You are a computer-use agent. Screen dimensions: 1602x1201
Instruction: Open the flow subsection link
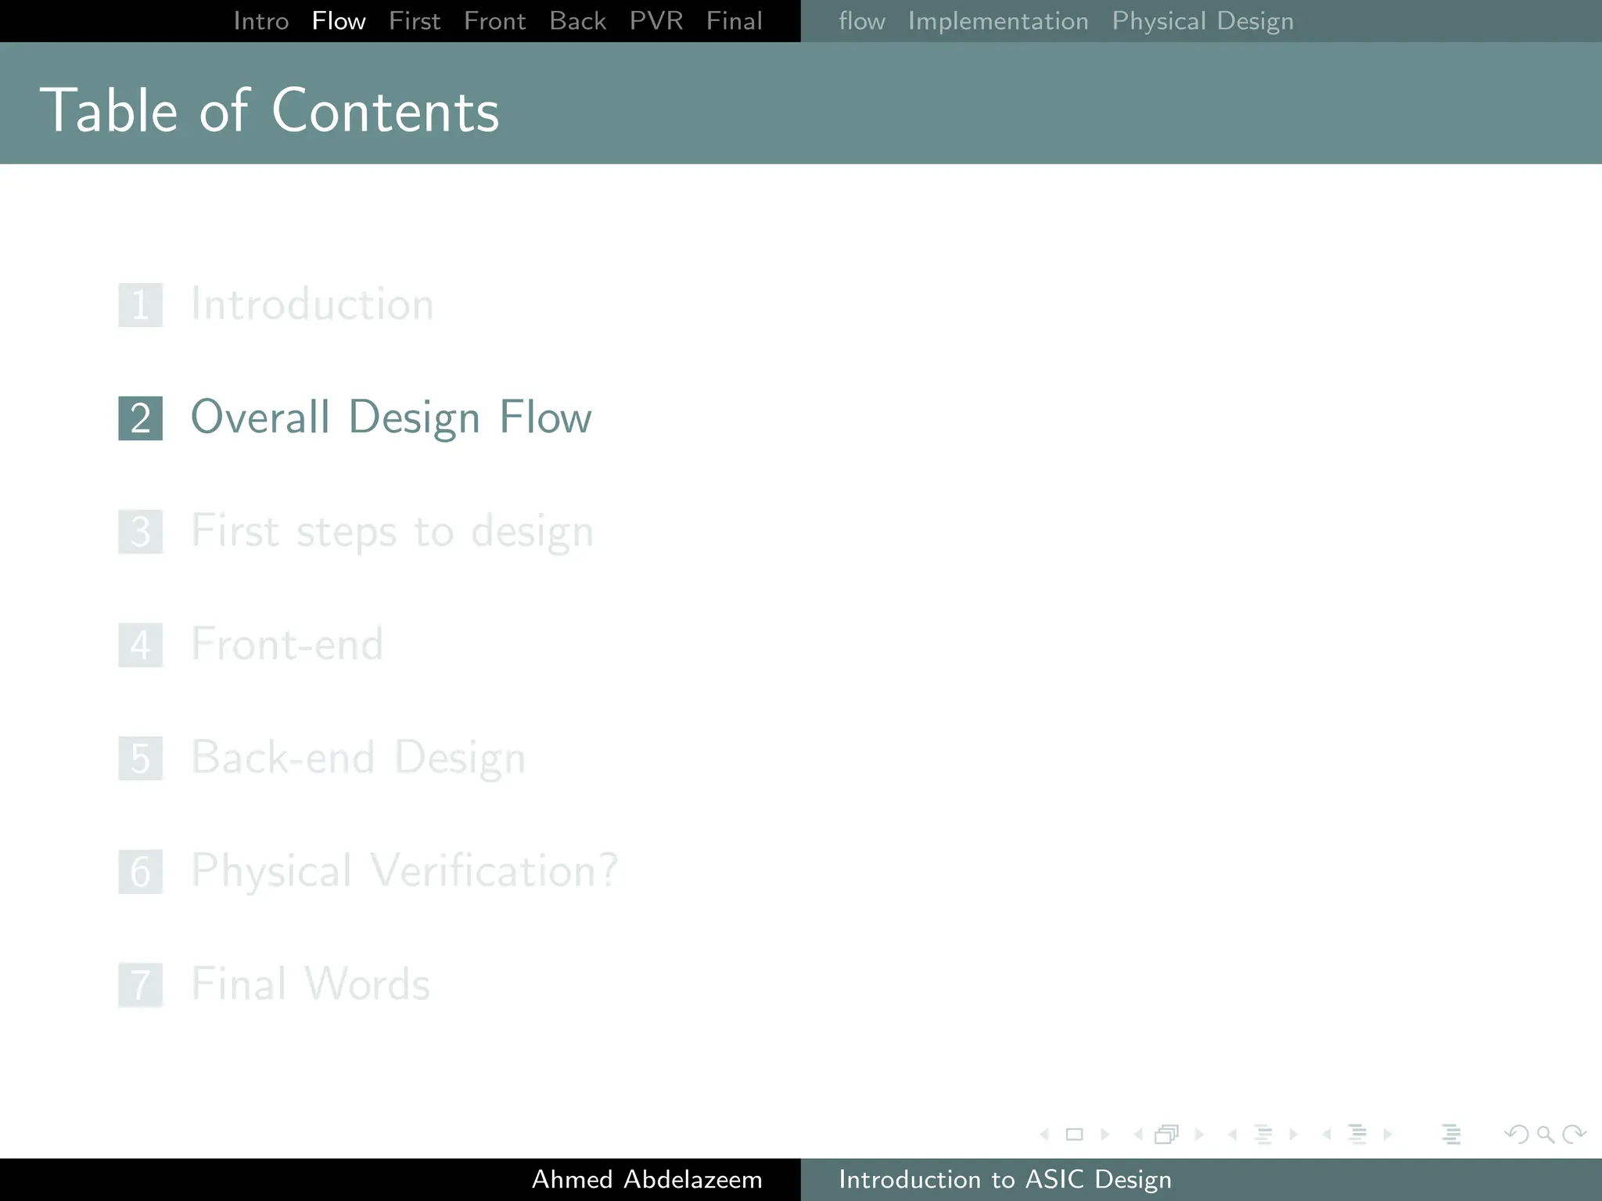pos(862,21)
